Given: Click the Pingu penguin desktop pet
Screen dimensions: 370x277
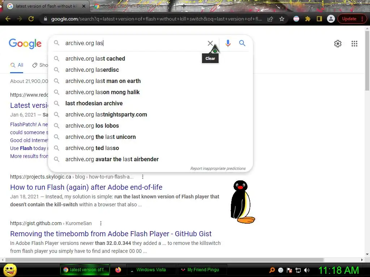Looking at the screenshot, I should pos(242,202).
